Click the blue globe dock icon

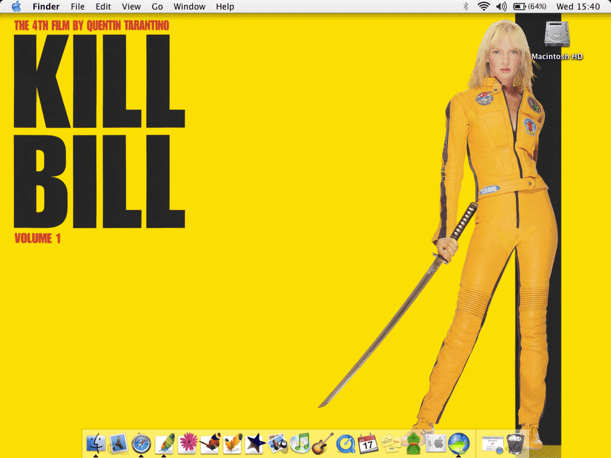[459, 443]
